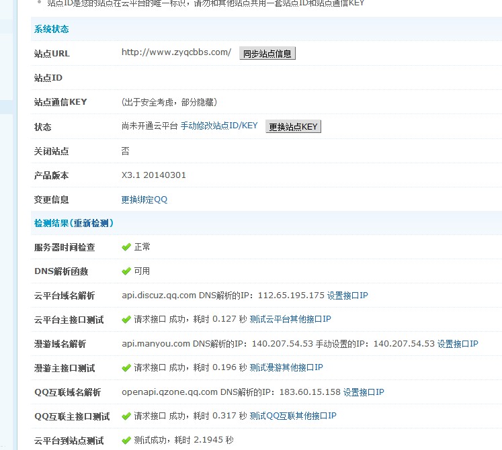Click the 服务器时间检查 label
502x450 pixels.
(65, 247)
